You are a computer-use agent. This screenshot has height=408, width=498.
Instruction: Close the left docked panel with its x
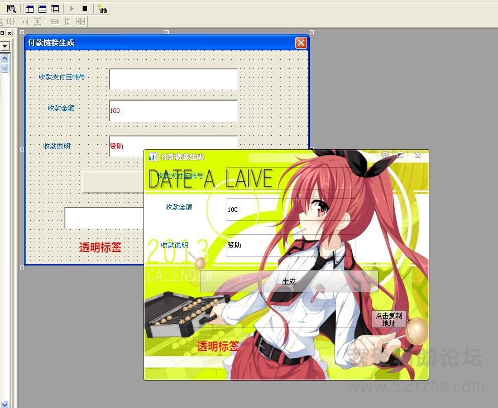(x=9, y=33)
